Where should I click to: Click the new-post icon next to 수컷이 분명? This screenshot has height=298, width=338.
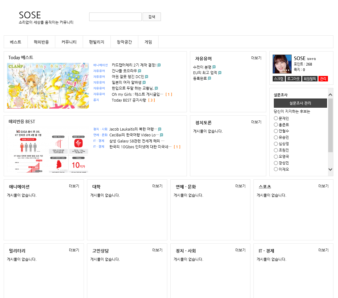click(214, 67)
